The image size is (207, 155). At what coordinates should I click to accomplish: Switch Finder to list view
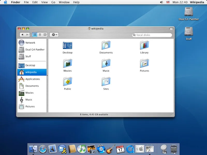click(40, 34)
